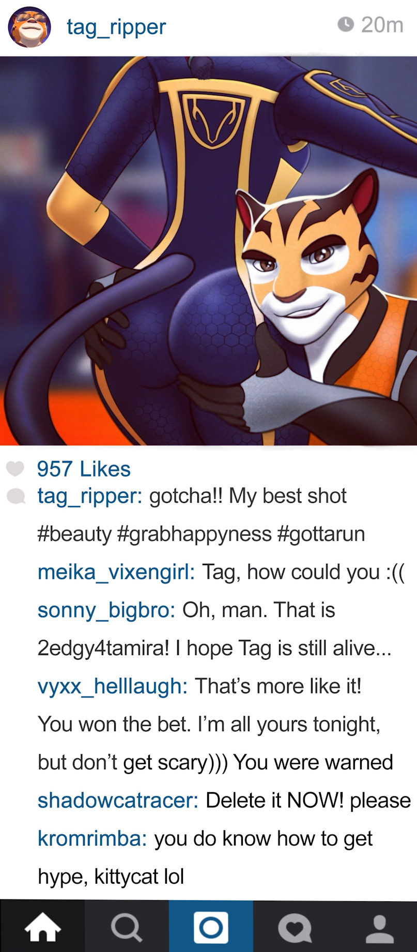Open the #grabhappyness hashtag
The width and height of the screenshot is (417, 952).
tap(194, 534)
